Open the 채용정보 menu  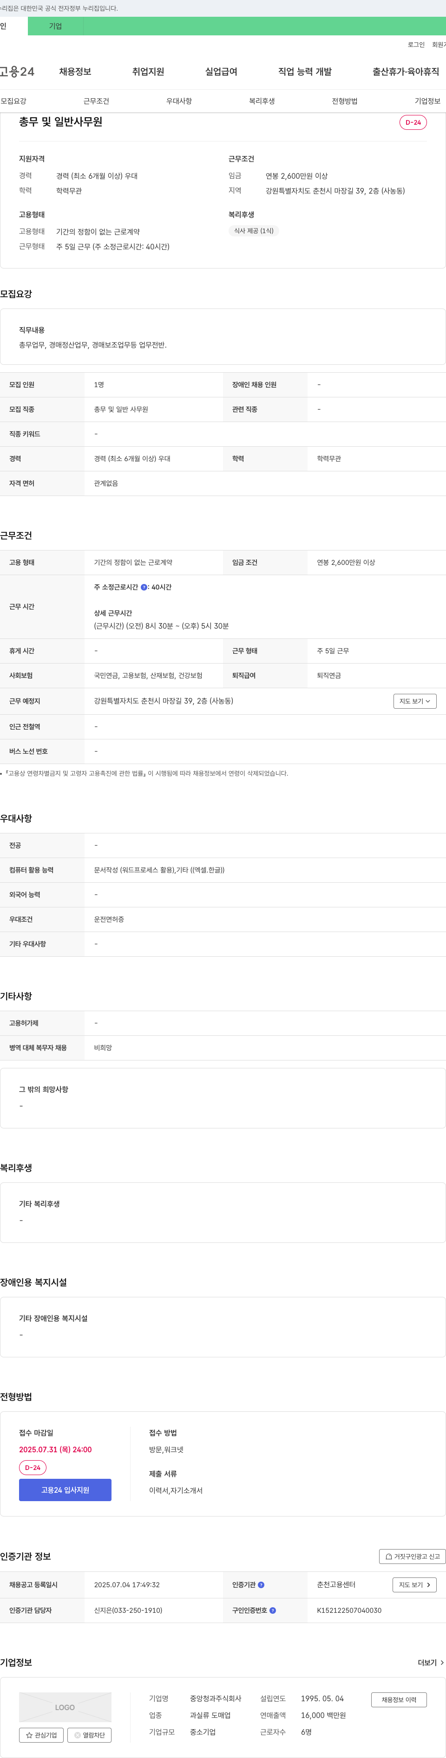point(75,72)
